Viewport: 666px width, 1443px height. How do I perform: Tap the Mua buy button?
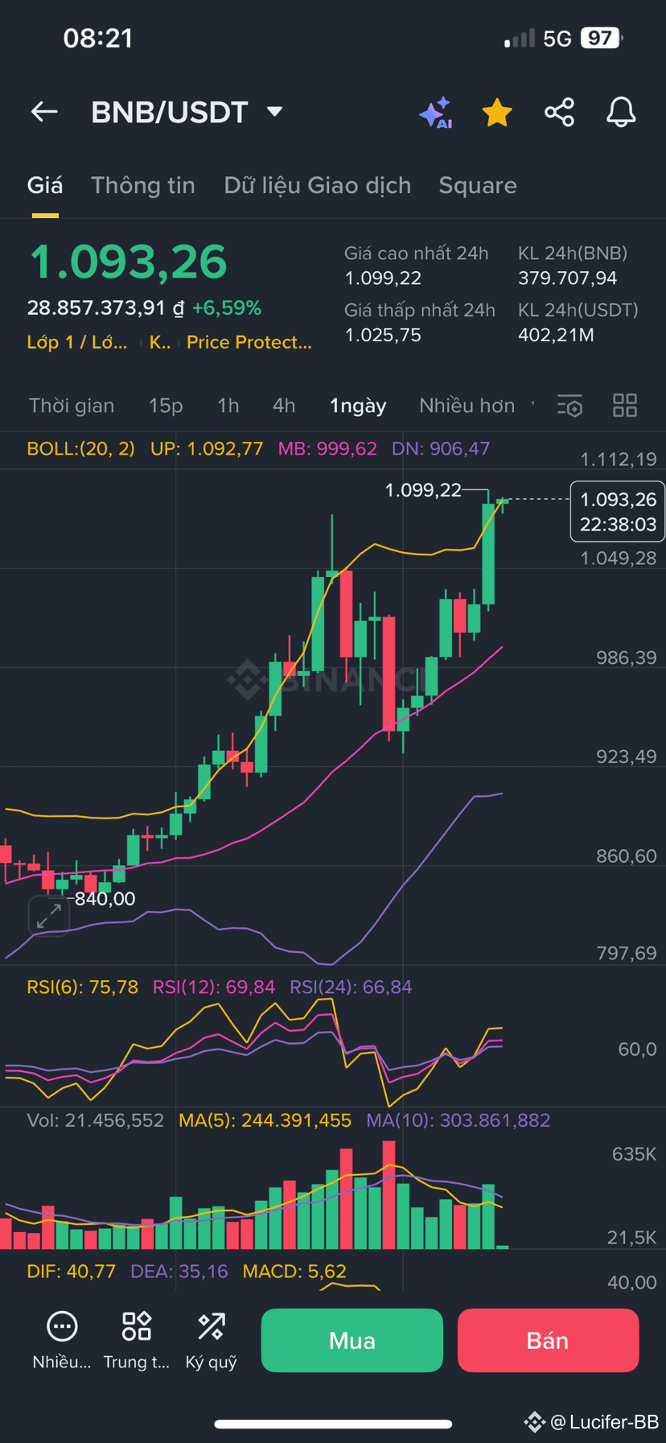(352, 1340)
